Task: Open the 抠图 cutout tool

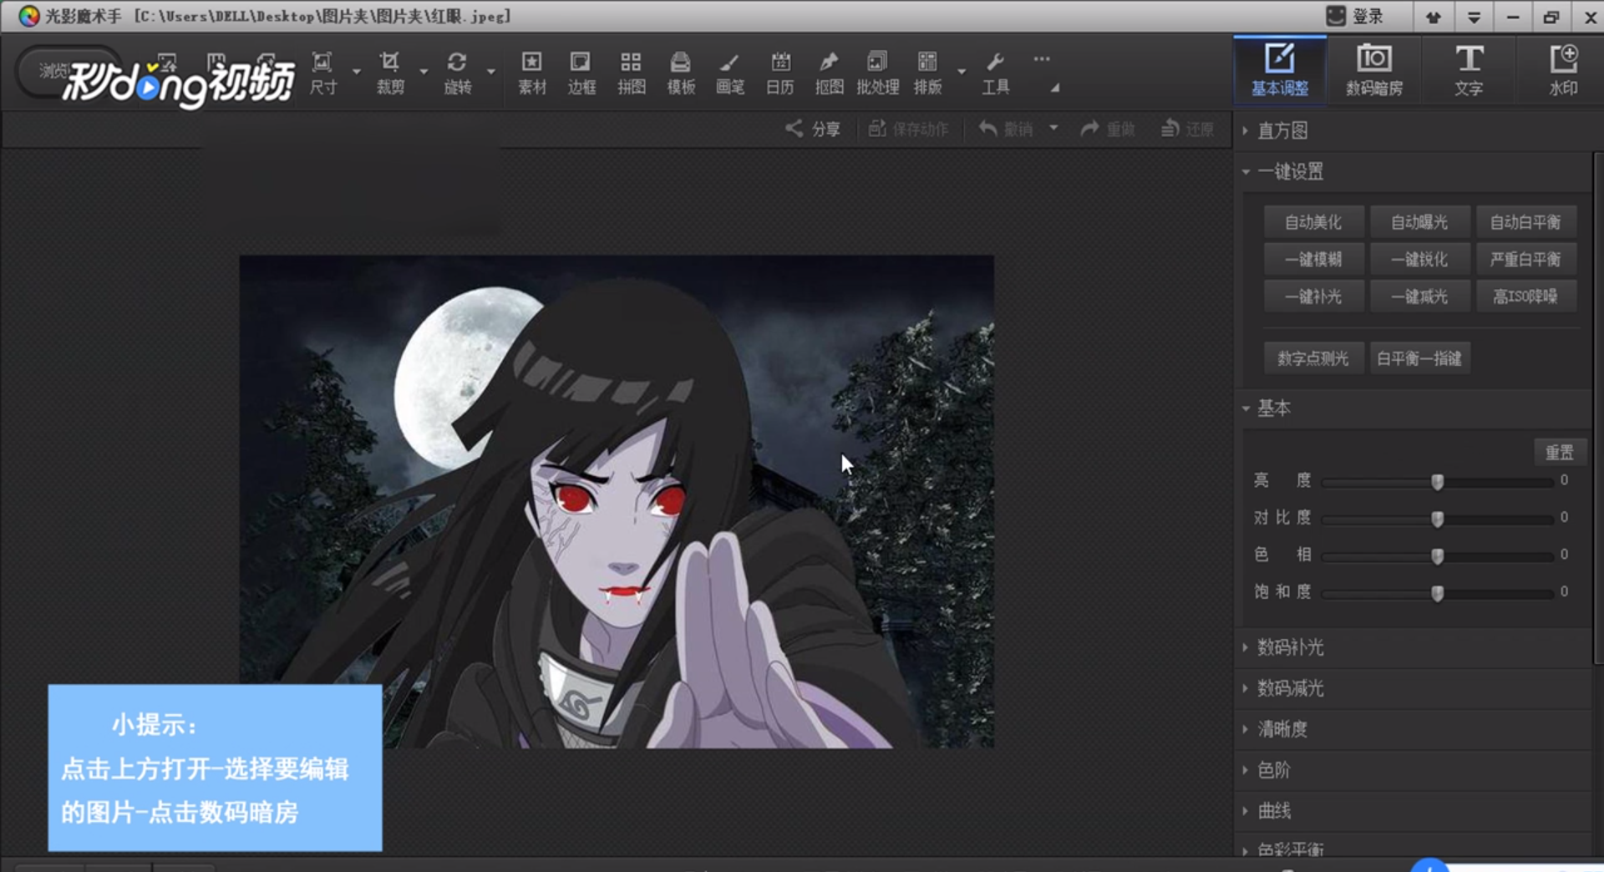Action: [x=829, y=73]
